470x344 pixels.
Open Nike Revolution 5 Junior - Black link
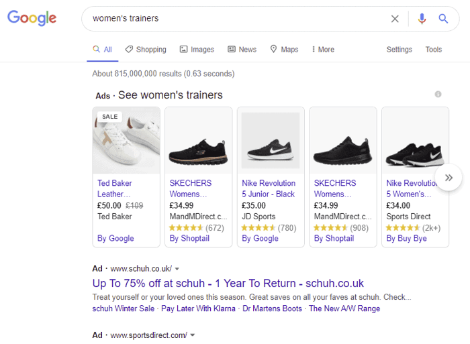click(x=269, y=188)
